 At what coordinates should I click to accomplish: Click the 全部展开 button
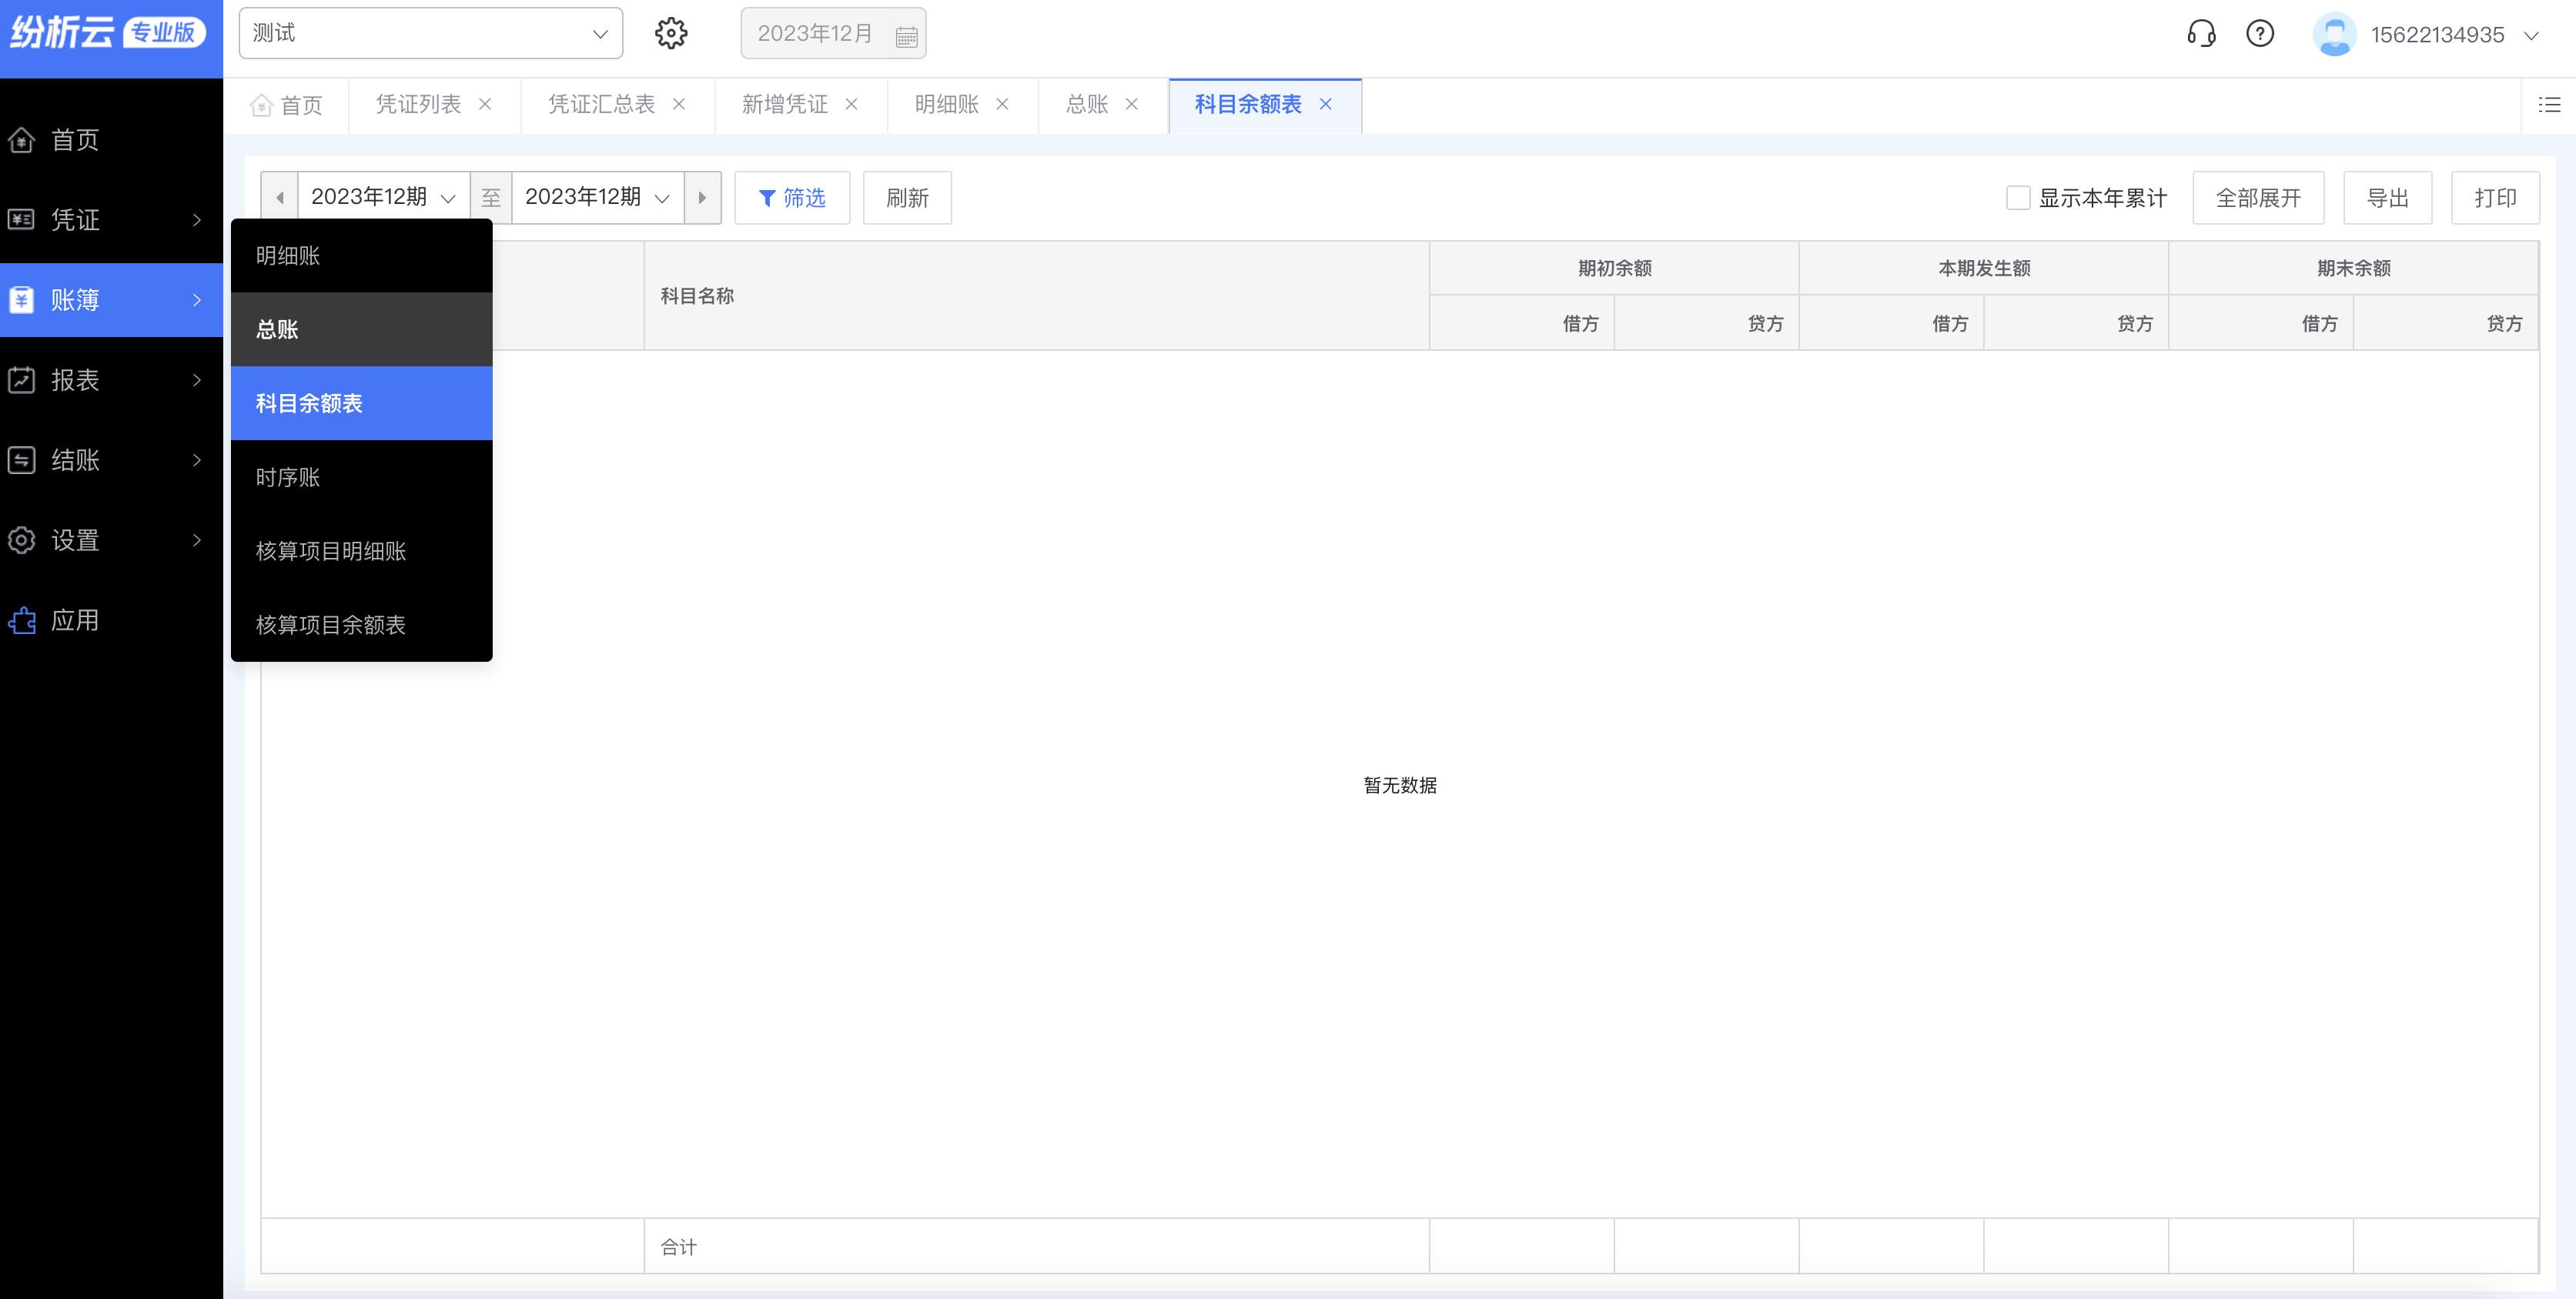tap(2258, 198)
